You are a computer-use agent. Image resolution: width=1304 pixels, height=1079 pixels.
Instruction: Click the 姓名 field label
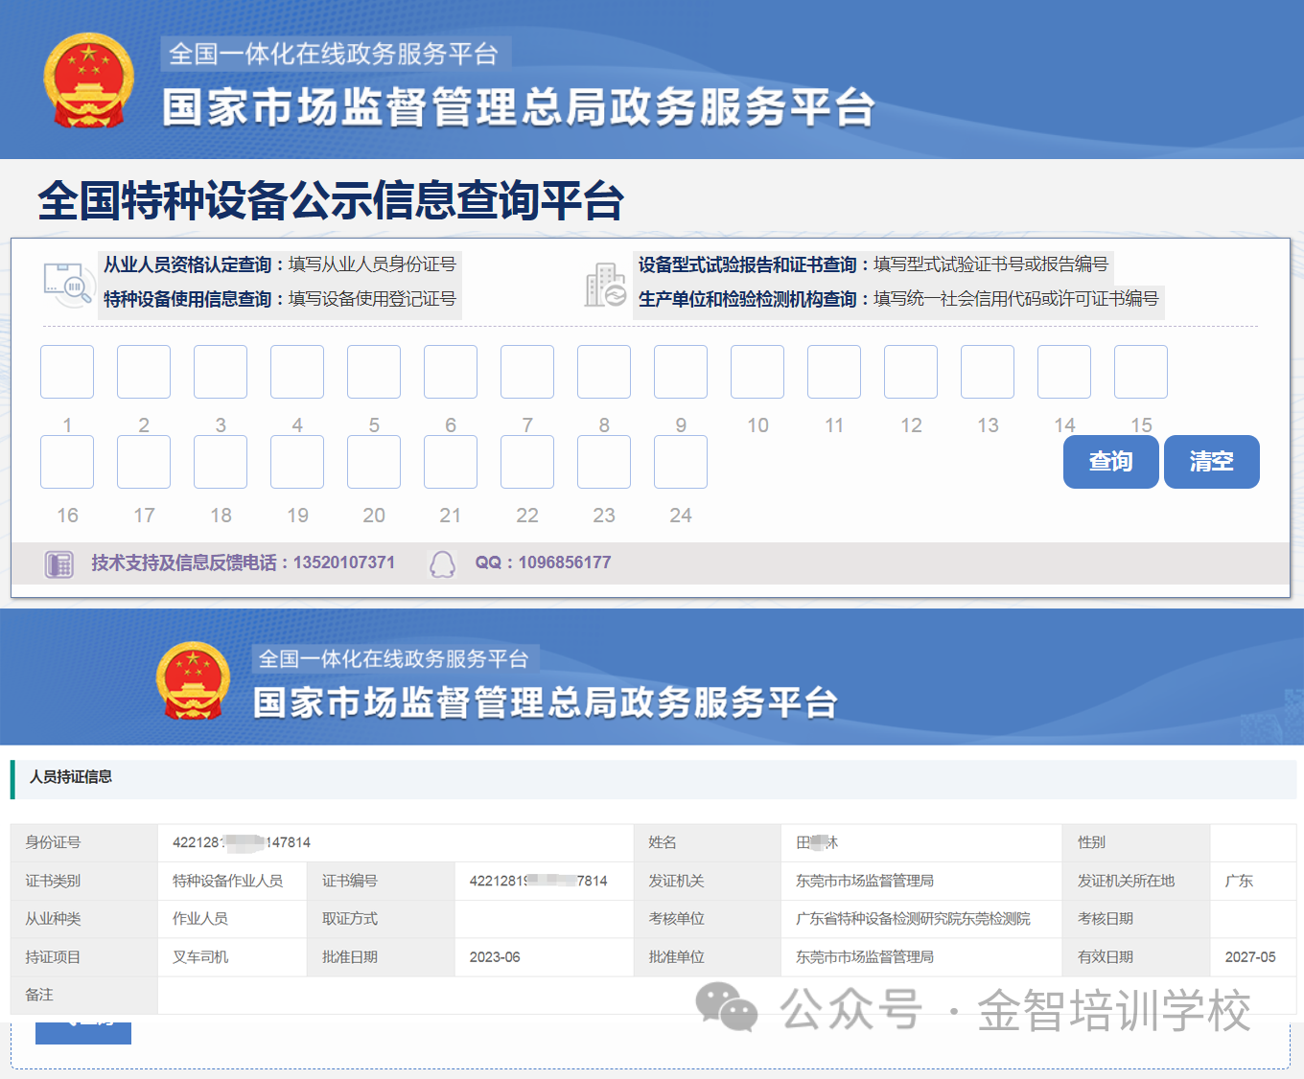663,842
